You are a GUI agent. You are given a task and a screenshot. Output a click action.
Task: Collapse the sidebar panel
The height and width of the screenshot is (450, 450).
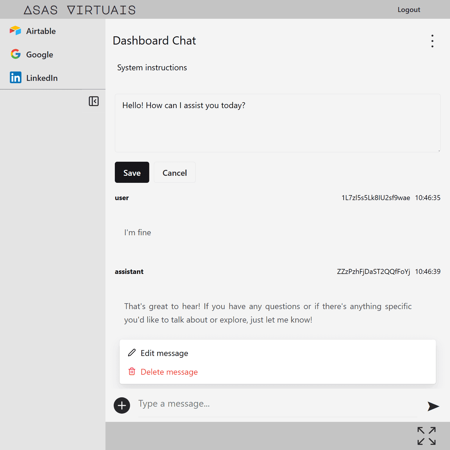click(94, 101)
